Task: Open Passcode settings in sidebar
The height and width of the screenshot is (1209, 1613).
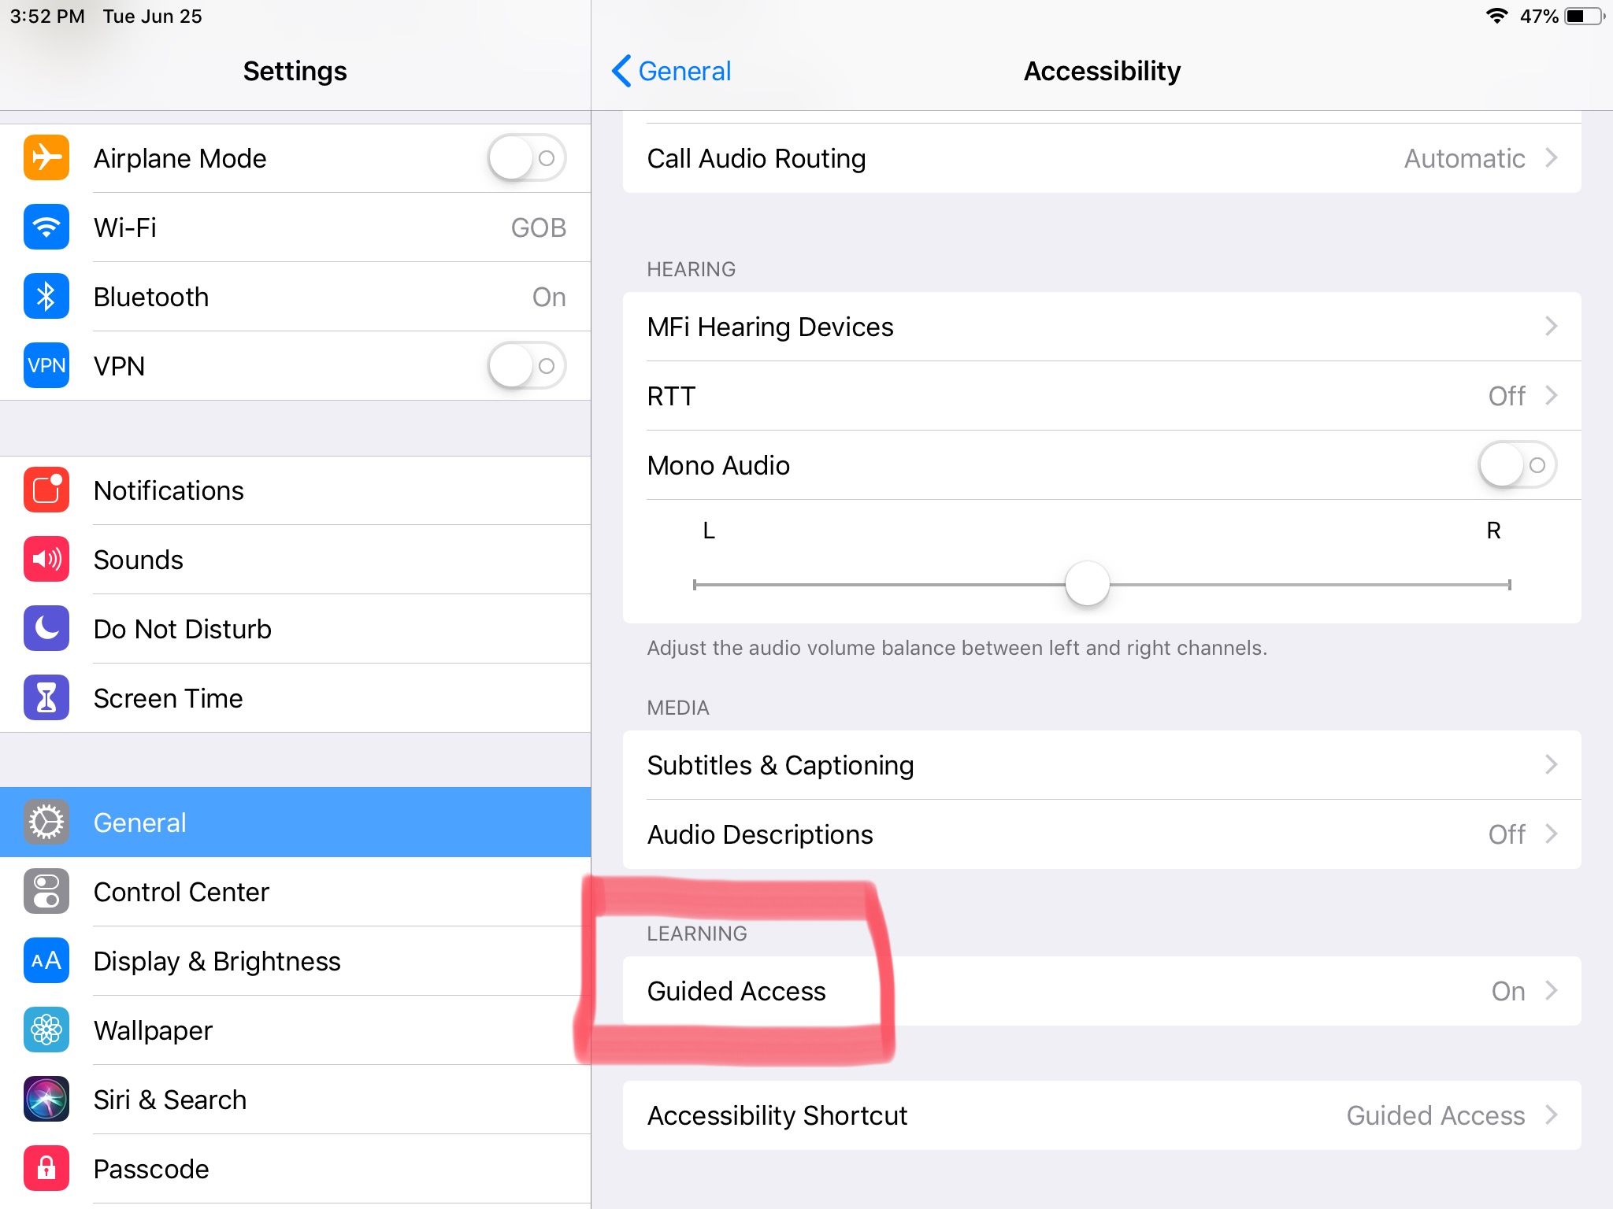Action: [151, 1169]
